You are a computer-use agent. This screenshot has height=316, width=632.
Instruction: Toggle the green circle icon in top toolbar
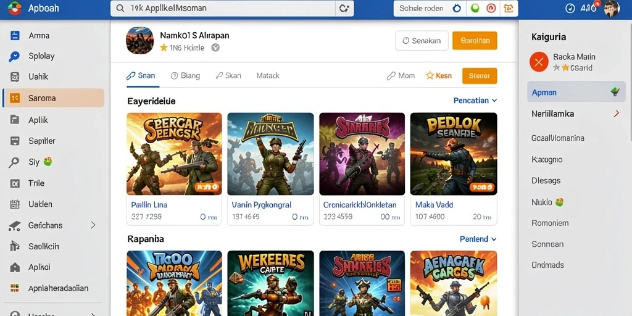(x=475, y=9)
